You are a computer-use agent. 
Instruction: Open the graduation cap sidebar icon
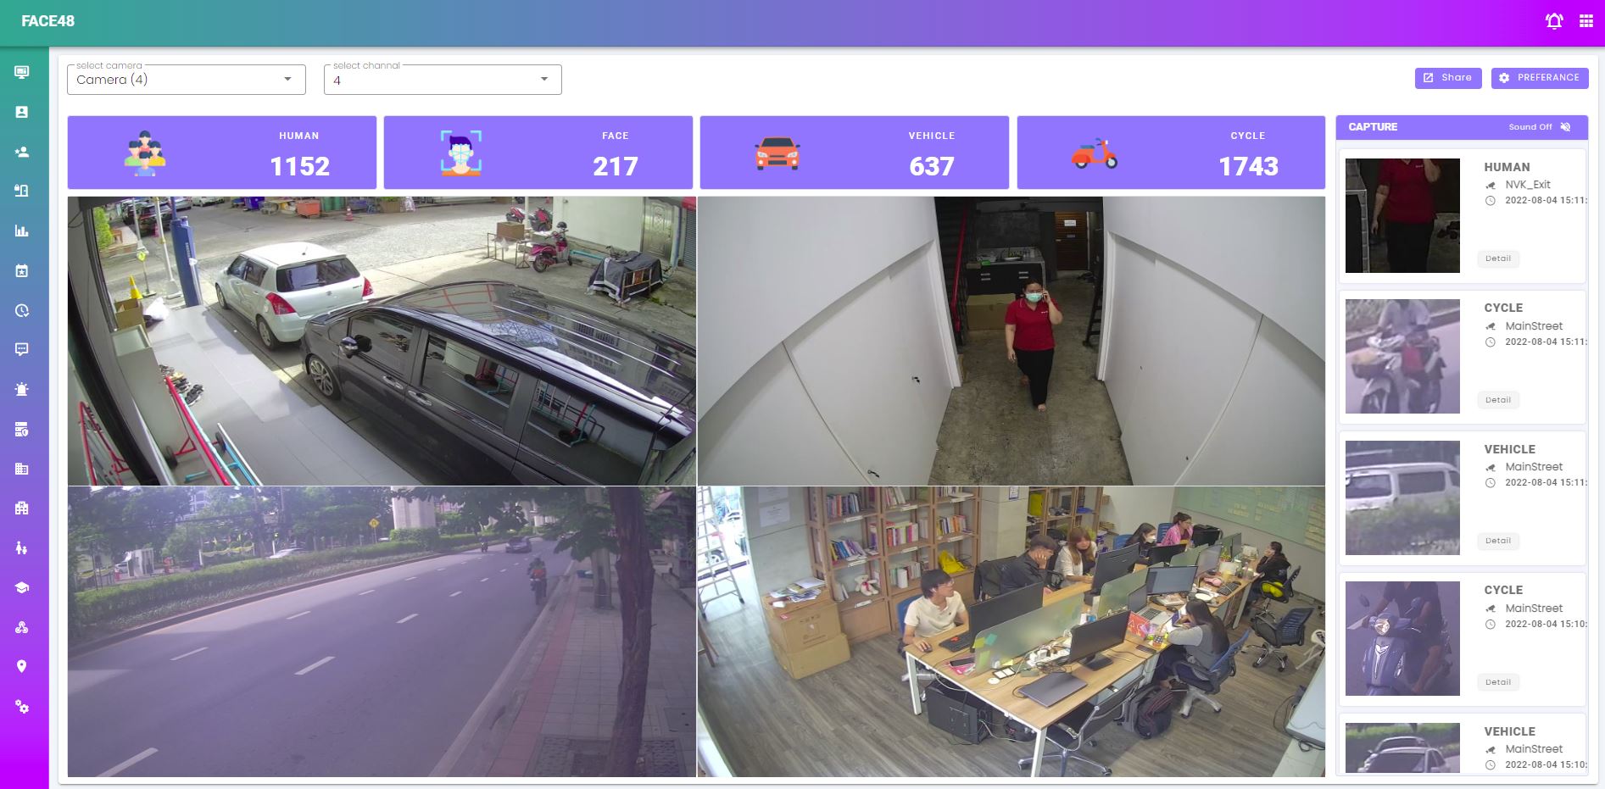(x=22, y=587)
